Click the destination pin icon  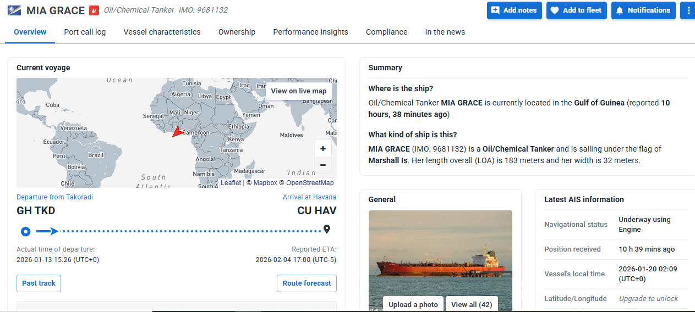click(327, 230)
